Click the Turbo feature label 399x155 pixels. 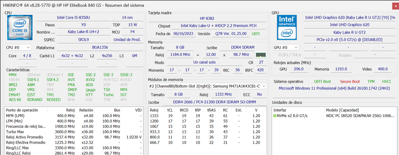(109, 95)
